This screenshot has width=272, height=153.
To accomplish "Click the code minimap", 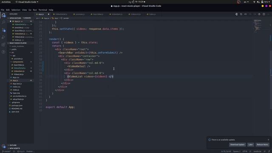I will (x=258, y=26).
